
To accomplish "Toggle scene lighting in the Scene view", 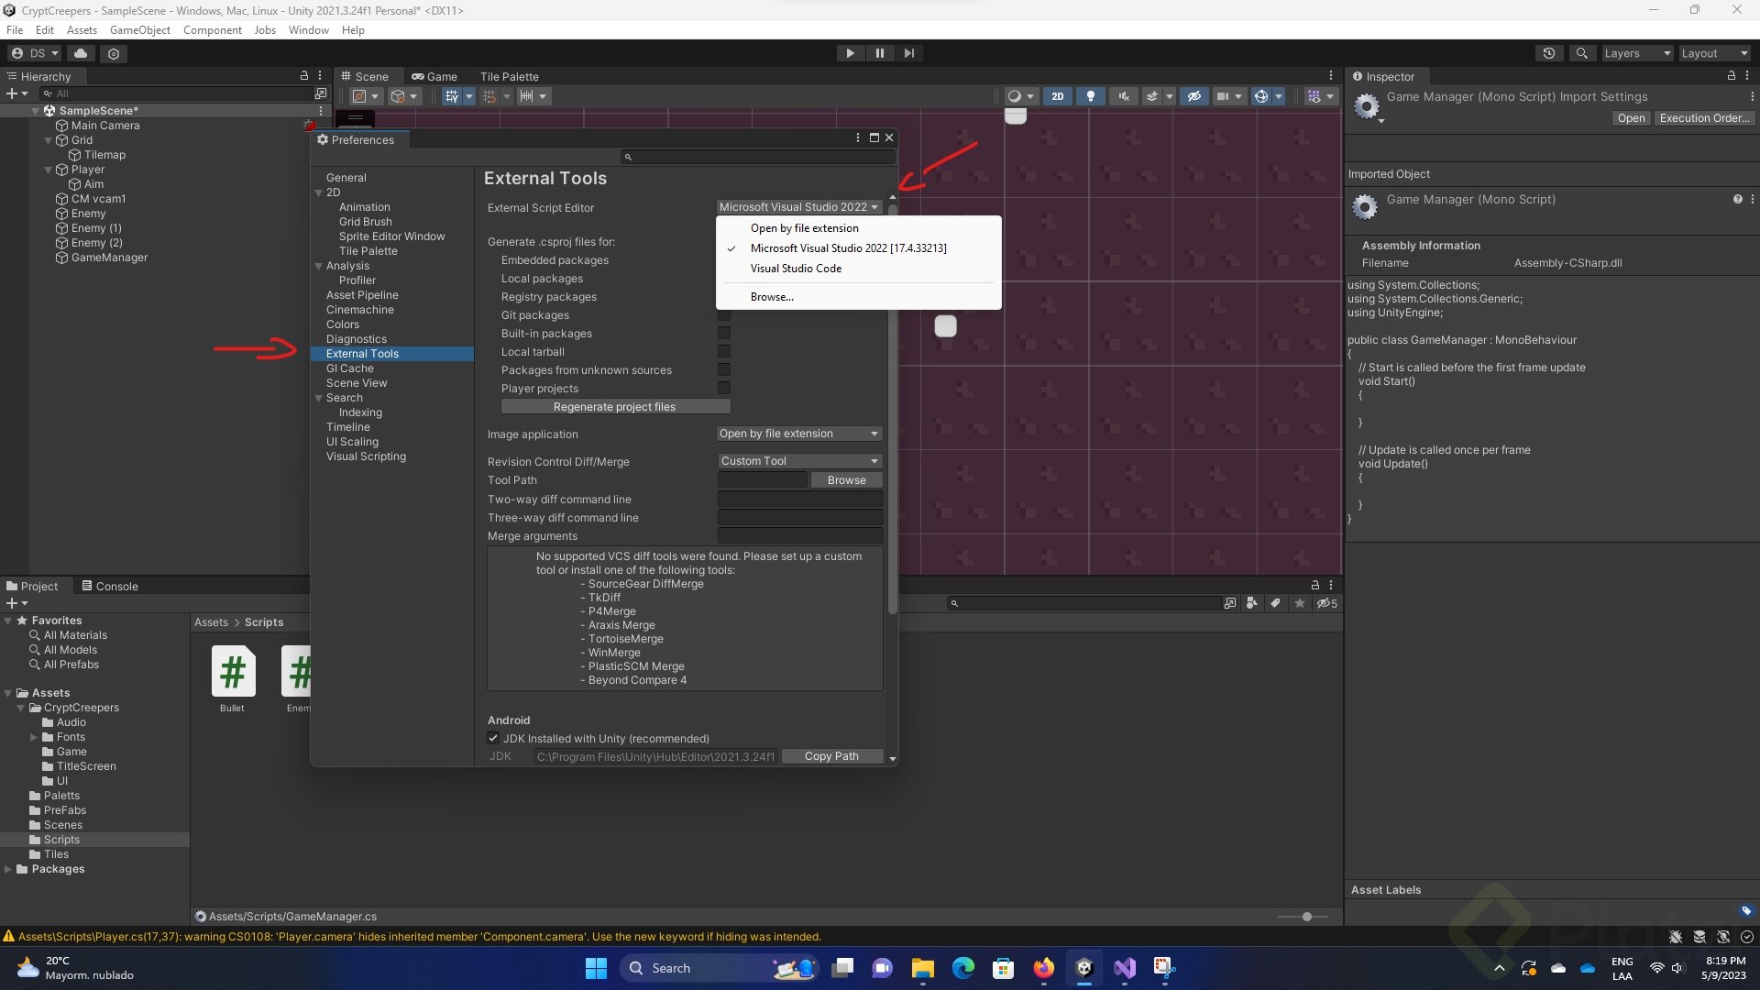I will click(x=1090, y=96).
